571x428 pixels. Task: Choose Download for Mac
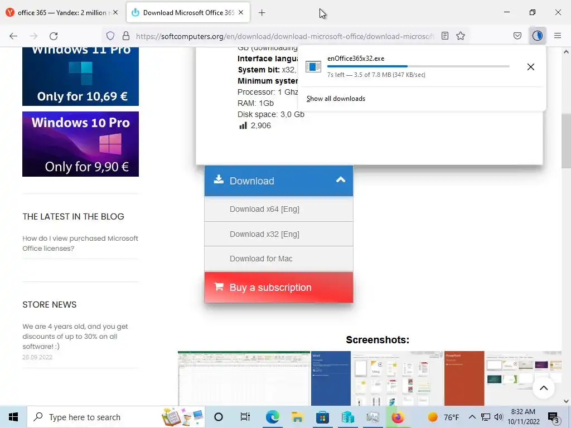[279, 259]
